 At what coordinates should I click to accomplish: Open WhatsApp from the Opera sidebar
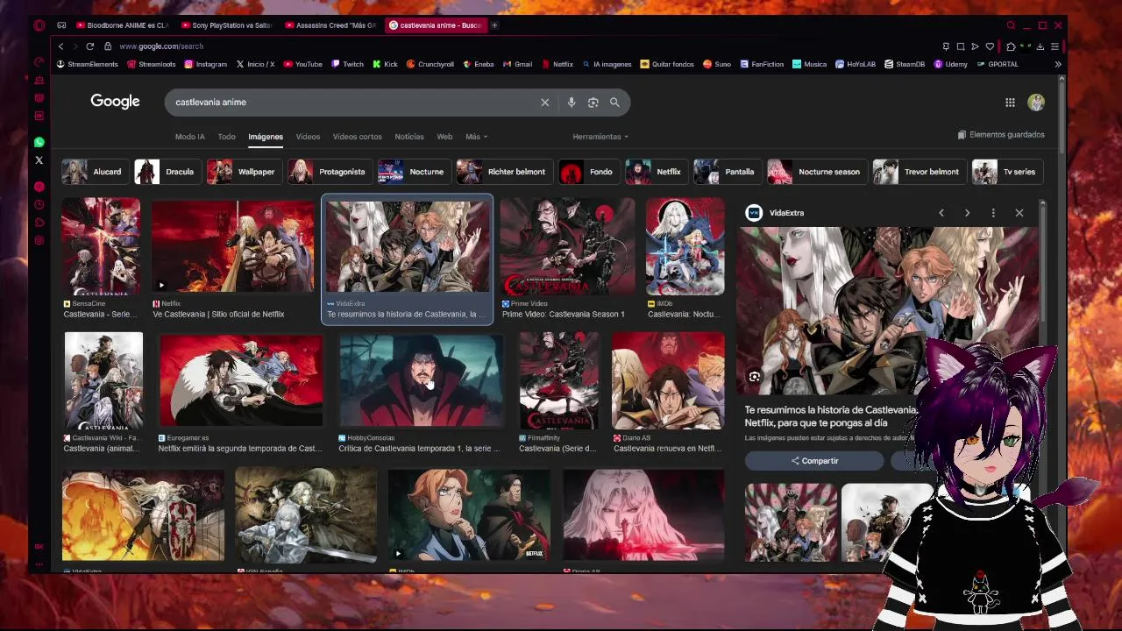tap(39, 142)
